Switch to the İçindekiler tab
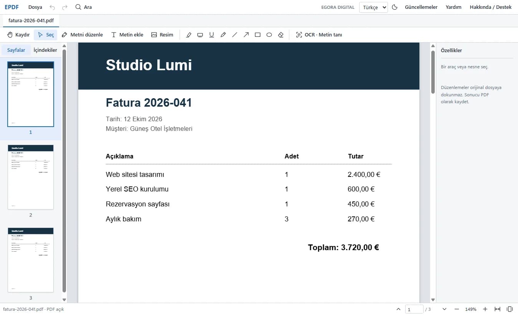 click(45, 50)
